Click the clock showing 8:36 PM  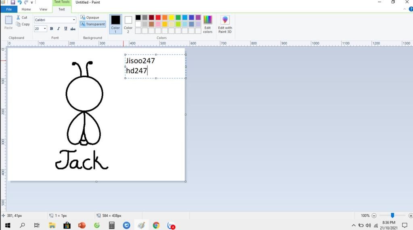pyautogui.click(x=389, y=223)
